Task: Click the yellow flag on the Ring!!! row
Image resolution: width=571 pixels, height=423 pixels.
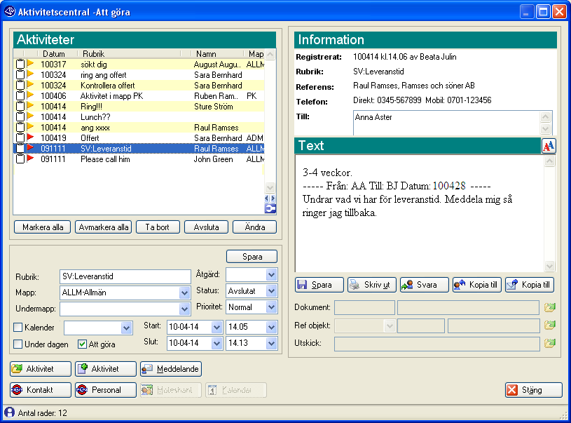Action: pos(31,106)
